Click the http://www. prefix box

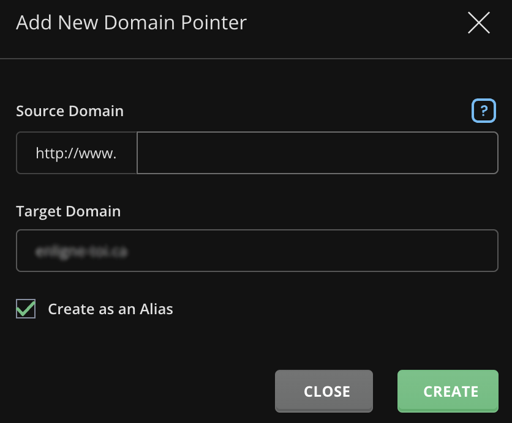(x=77, y=153)
